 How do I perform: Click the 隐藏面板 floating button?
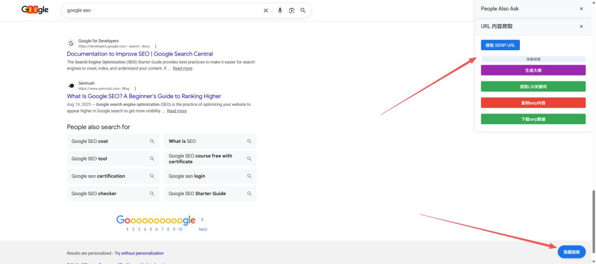tap(572, 252)
